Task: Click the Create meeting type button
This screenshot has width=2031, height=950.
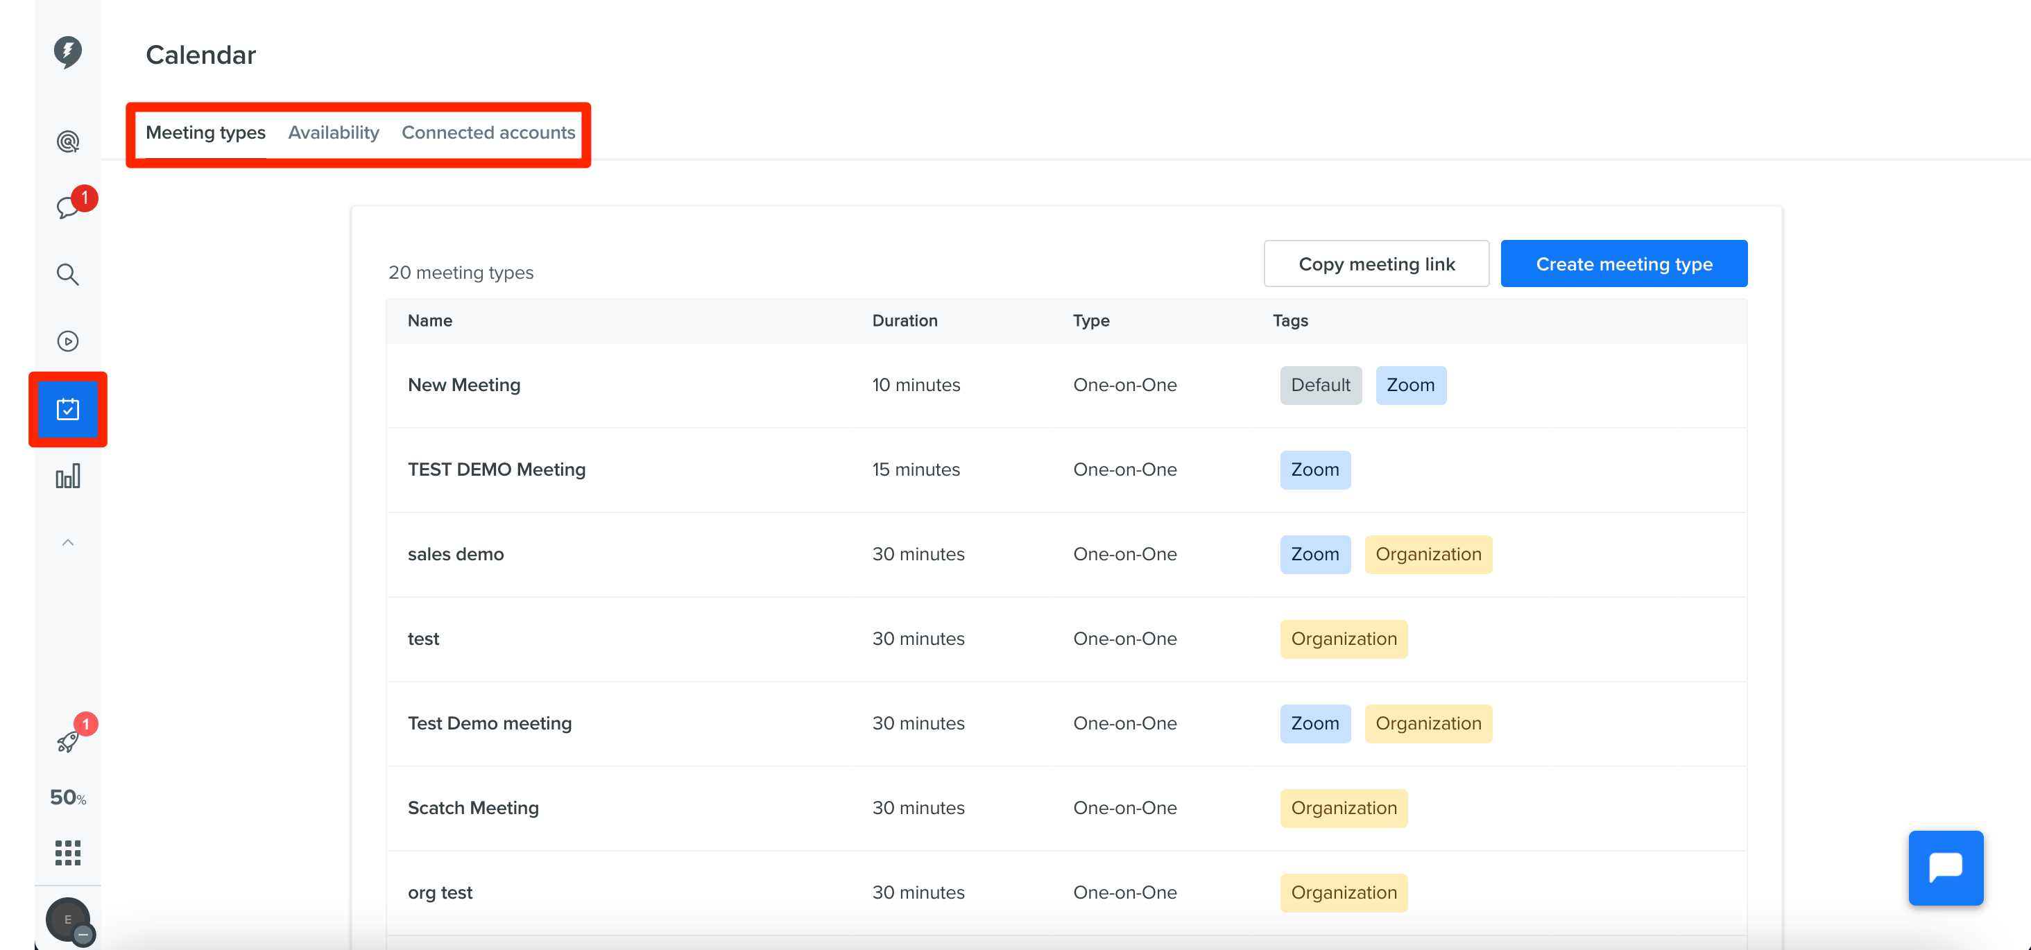Action: [1623, 264]
